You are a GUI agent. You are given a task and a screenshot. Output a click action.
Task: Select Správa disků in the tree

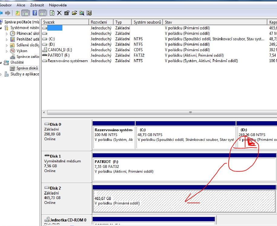27,68
